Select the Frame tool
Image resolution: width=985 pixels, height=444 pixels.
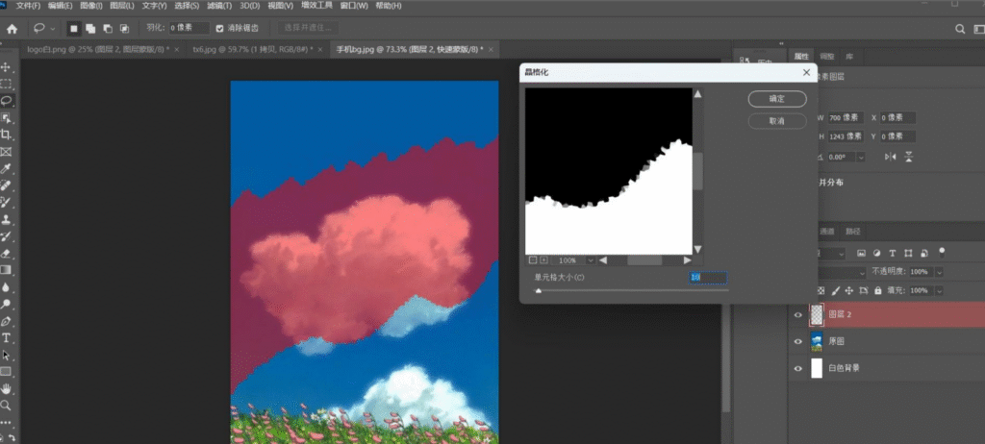[x=6, y=151]
